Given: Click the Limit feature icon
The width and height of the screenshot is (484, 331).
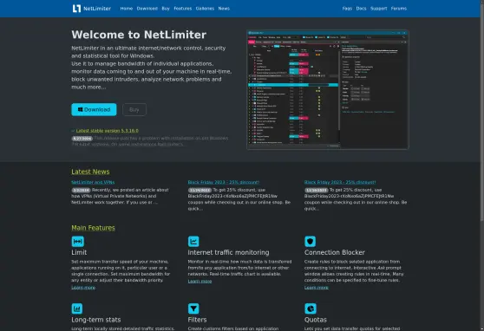Looking at the screenshot, I should pos(78,241).
